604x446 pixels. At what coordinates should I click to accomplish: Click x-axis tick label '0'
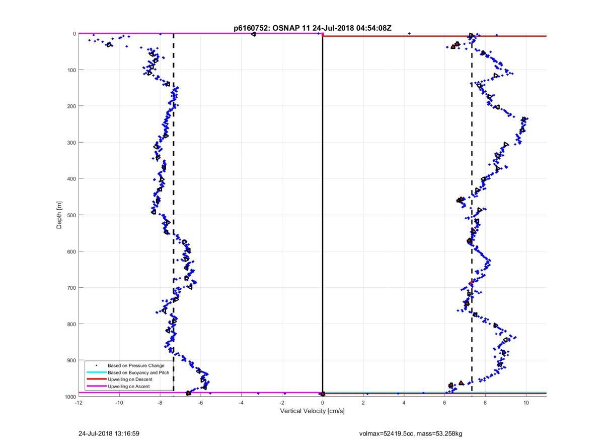[x=323, y=403]
